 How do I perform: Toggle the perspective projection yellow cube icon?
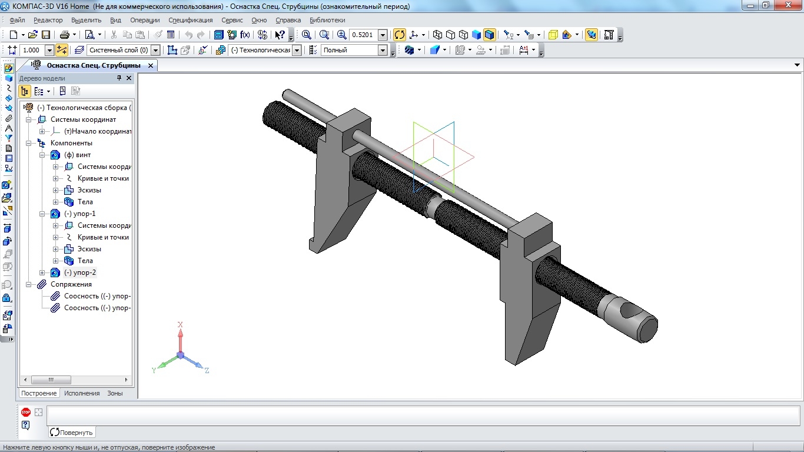553,35
